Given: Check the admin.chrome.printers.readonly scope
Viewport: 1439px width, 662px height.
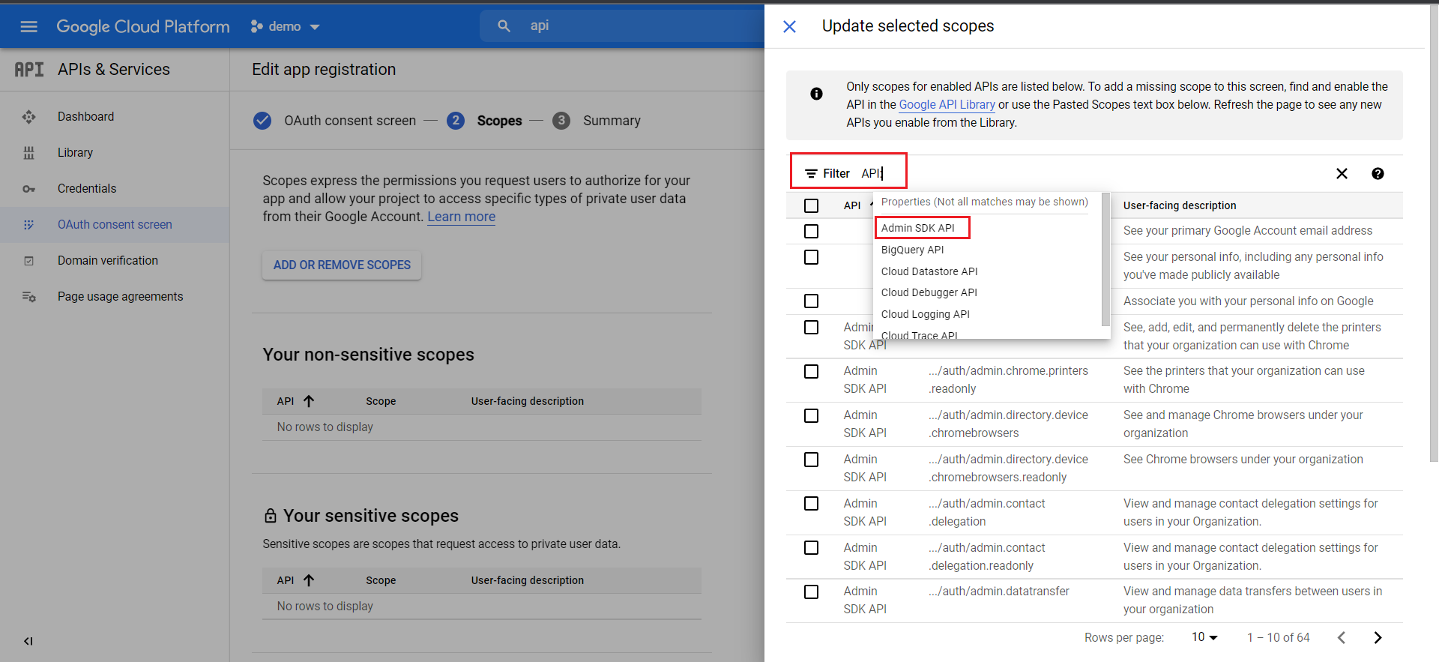Looking at the screenshot, I should click(811, 372).
